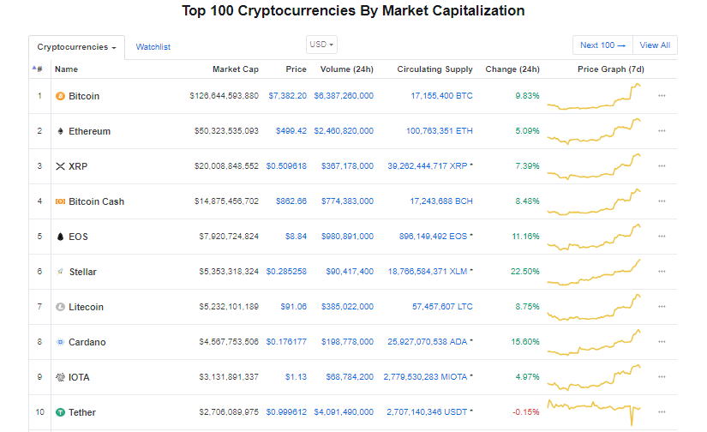Click the Litecoin logo icon
The height and width of the screenshot is (432, 707).
[x=60, y=307]
